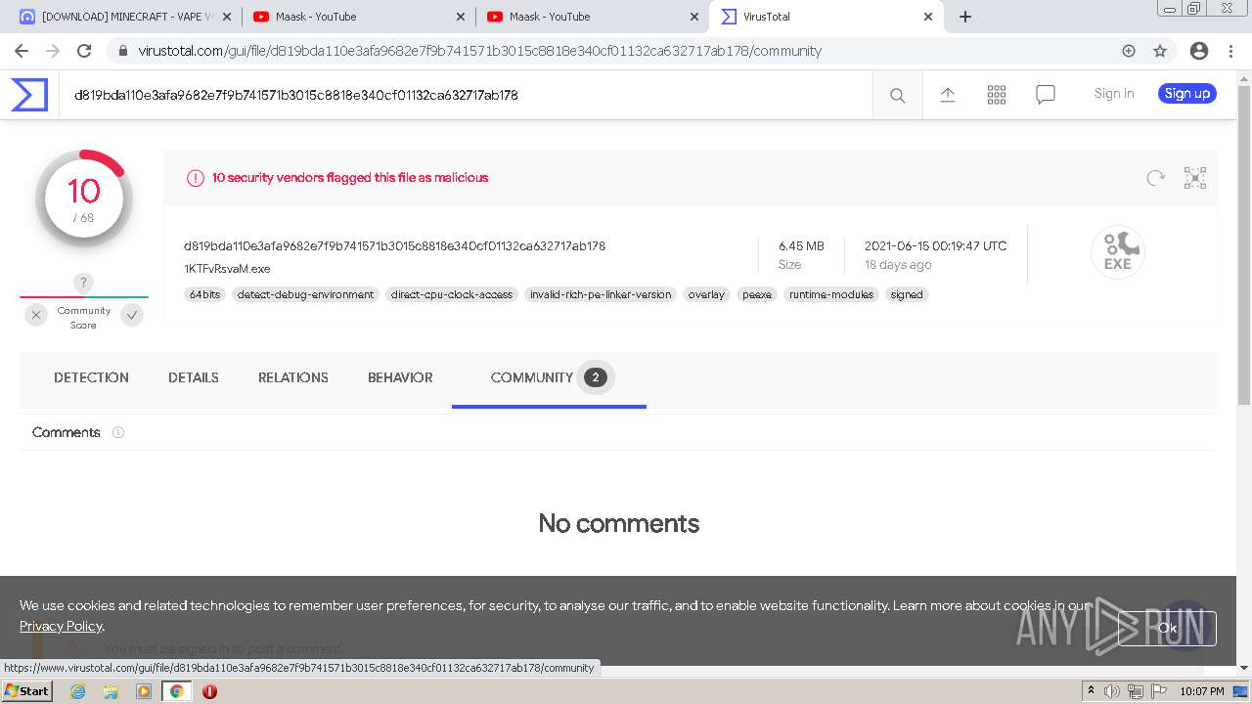The image size is (1252, 704).
Task: Open Chrome three-dot menu
Action: click(x=1230, y=51)
